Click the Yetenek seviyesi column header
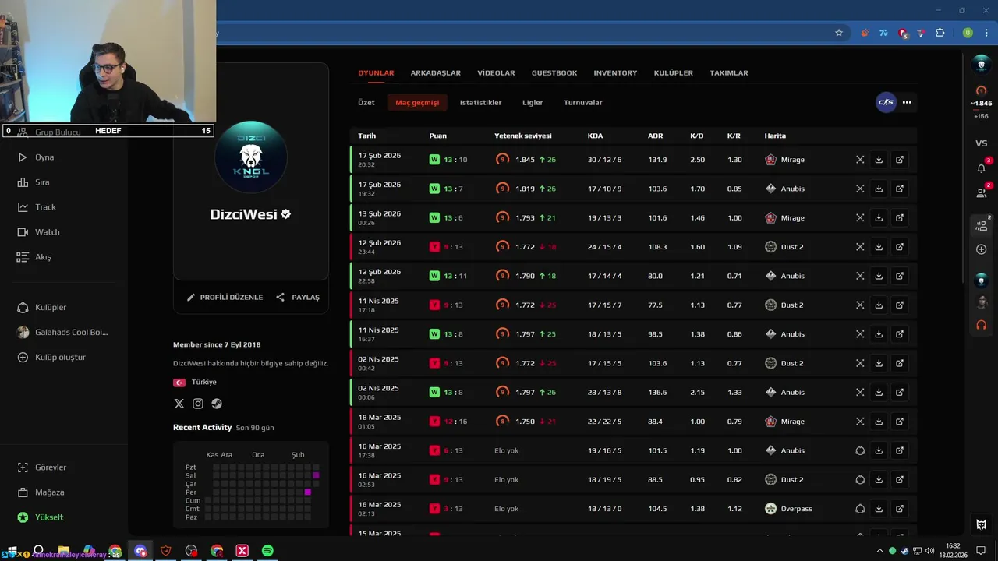 (522, 136)
